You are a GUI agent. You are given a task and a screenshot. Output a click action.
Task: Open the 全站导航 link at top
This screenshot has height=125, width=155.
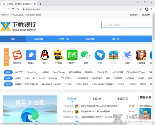click(134, 15)
